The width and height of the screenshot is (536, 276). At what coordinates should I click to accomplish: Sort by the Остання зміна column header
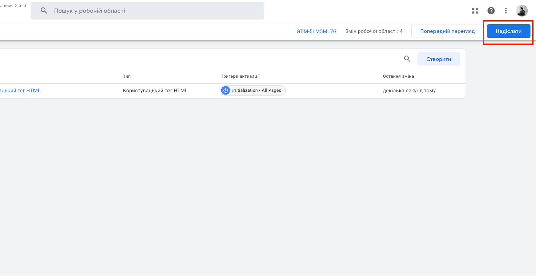pyautogui.click(x=398, y=76)
